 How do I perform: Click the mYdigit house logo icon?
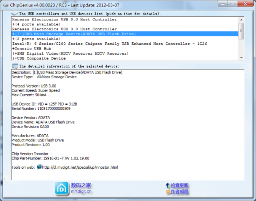pos(62,189)
